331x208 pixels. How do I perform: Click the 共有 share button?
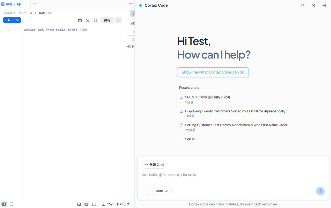[107, 20]
